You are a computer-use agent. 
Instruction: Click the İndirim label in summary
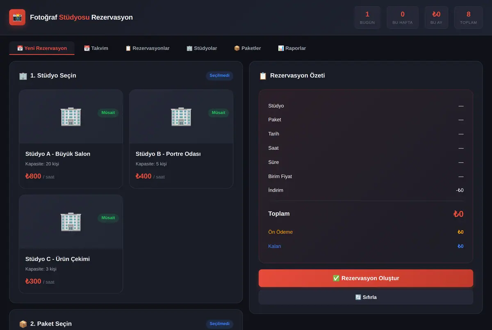tap(276, 190)
